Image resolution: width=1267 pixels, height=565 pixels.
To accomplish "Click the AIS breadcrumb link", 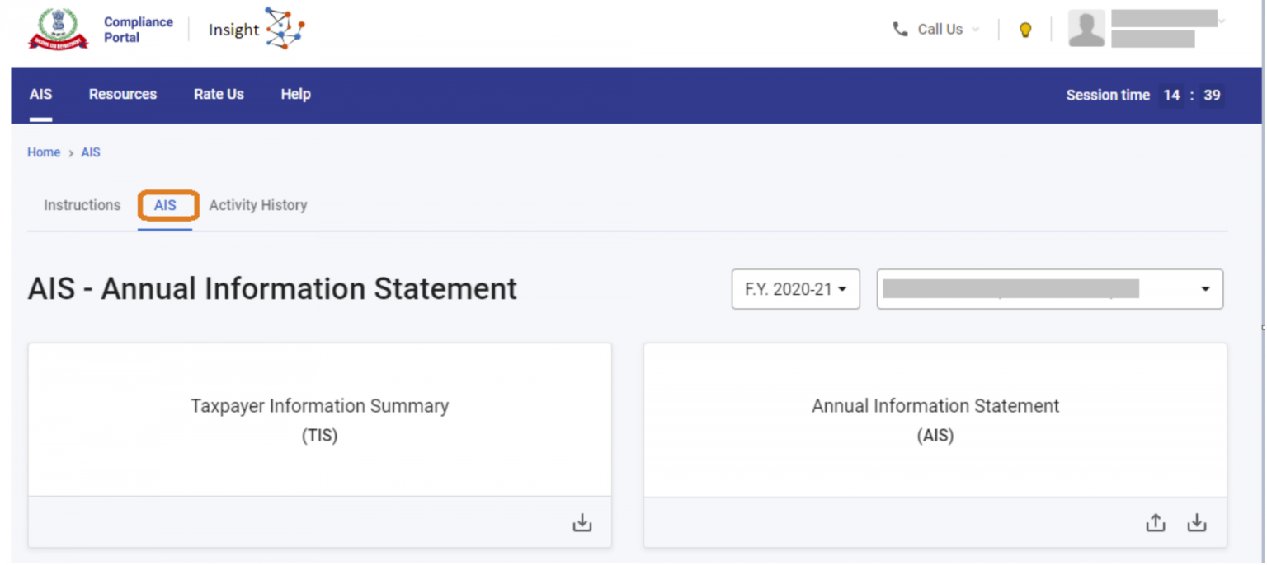I will [91, 152].
